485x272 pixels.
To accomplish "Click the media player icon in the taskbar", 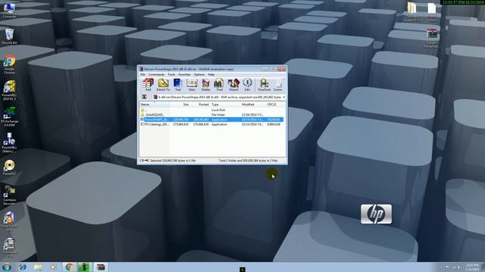I will point(53,267).
